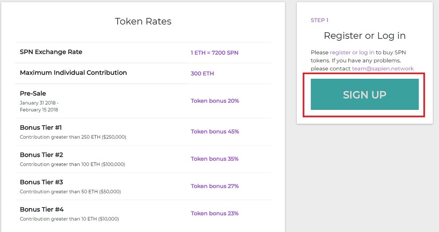Click the 'SPN Exchange Rate' label
The height and width of the screenshot is (232, 439).
(x=51, y=52)
